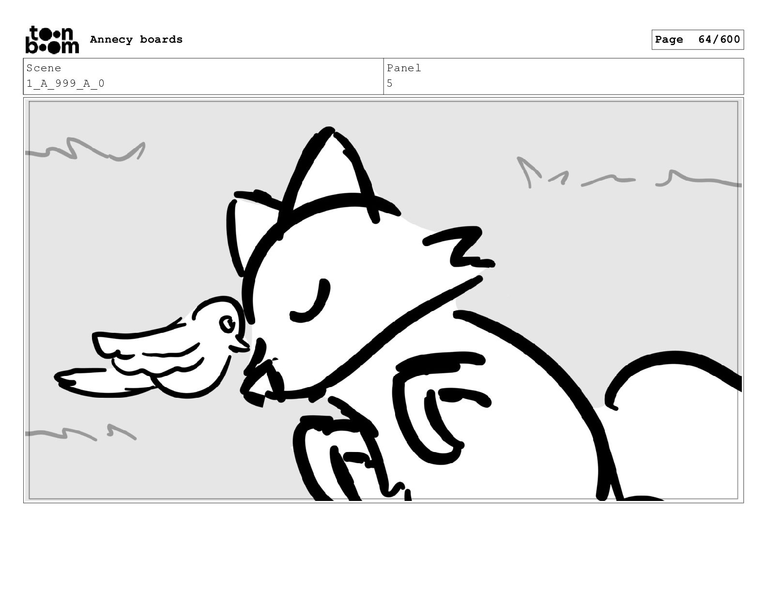This screenshot has height=593, width=767.
Task: Click the Toon Boom logo
Action: click(x=52, y=39)
